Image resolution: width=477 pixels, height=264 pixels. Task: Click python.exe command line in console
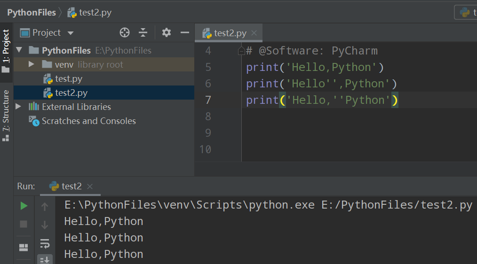[268, 205]
